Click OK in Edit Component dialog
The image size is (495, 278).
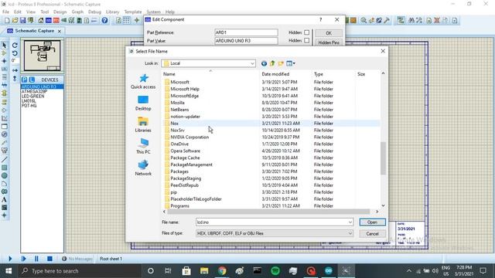329,33
